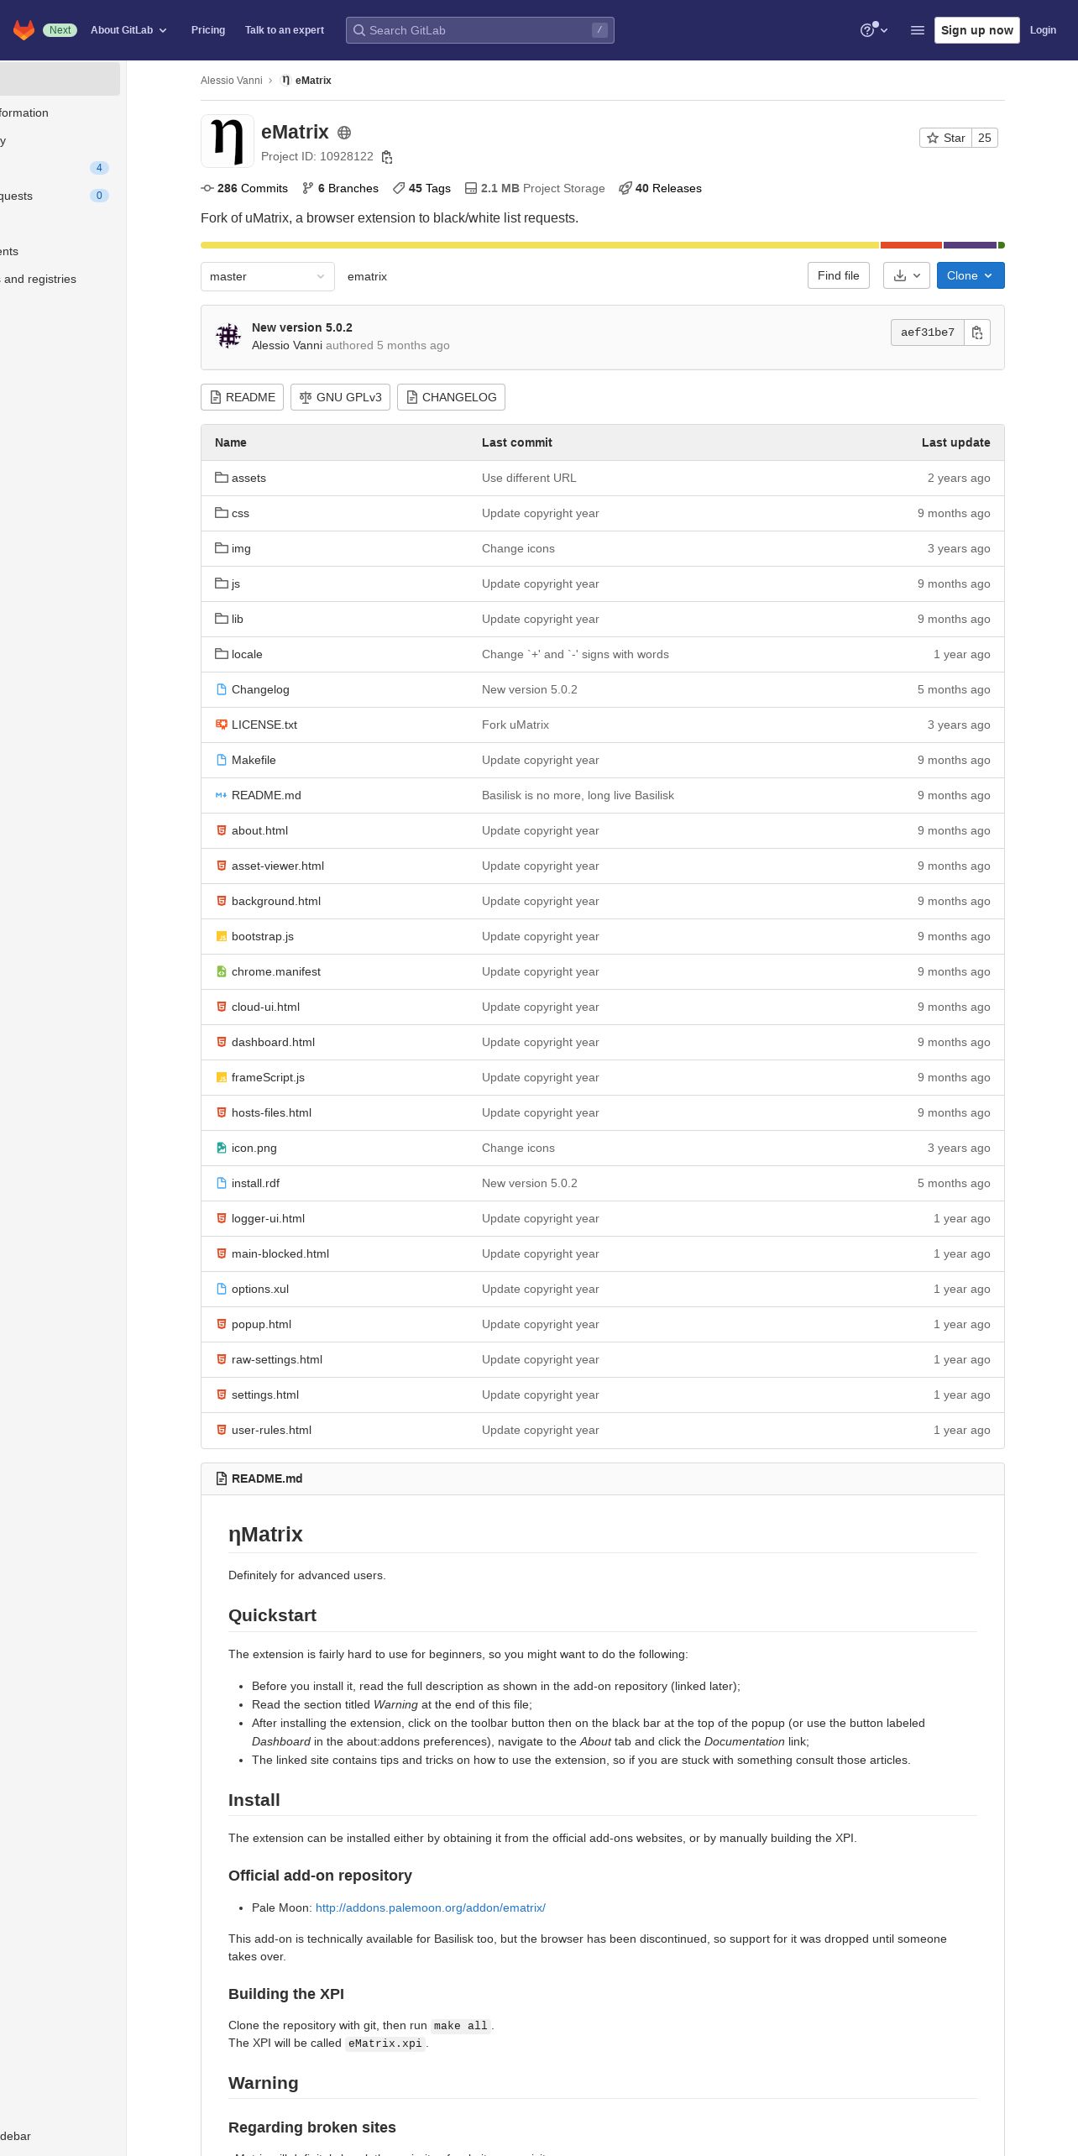This screenshot has width=1078, height=2156.
Task: Click the Find file button
Action: pyautogui.click(x=839, y=275)
